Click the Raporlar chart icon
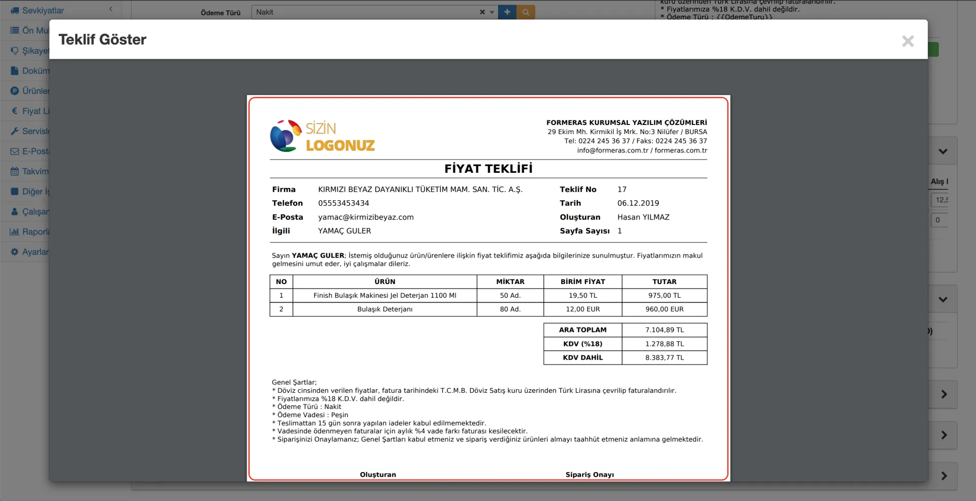976x501 pixels. 15,232
